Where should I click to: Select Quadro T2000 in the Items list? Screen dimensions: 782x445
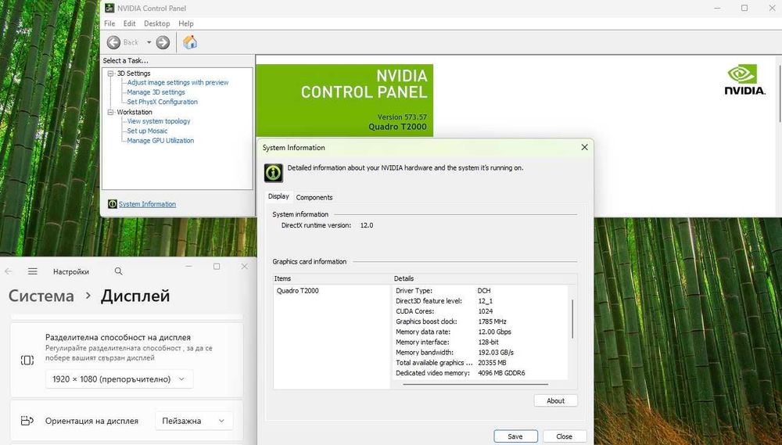coord(298,291)
